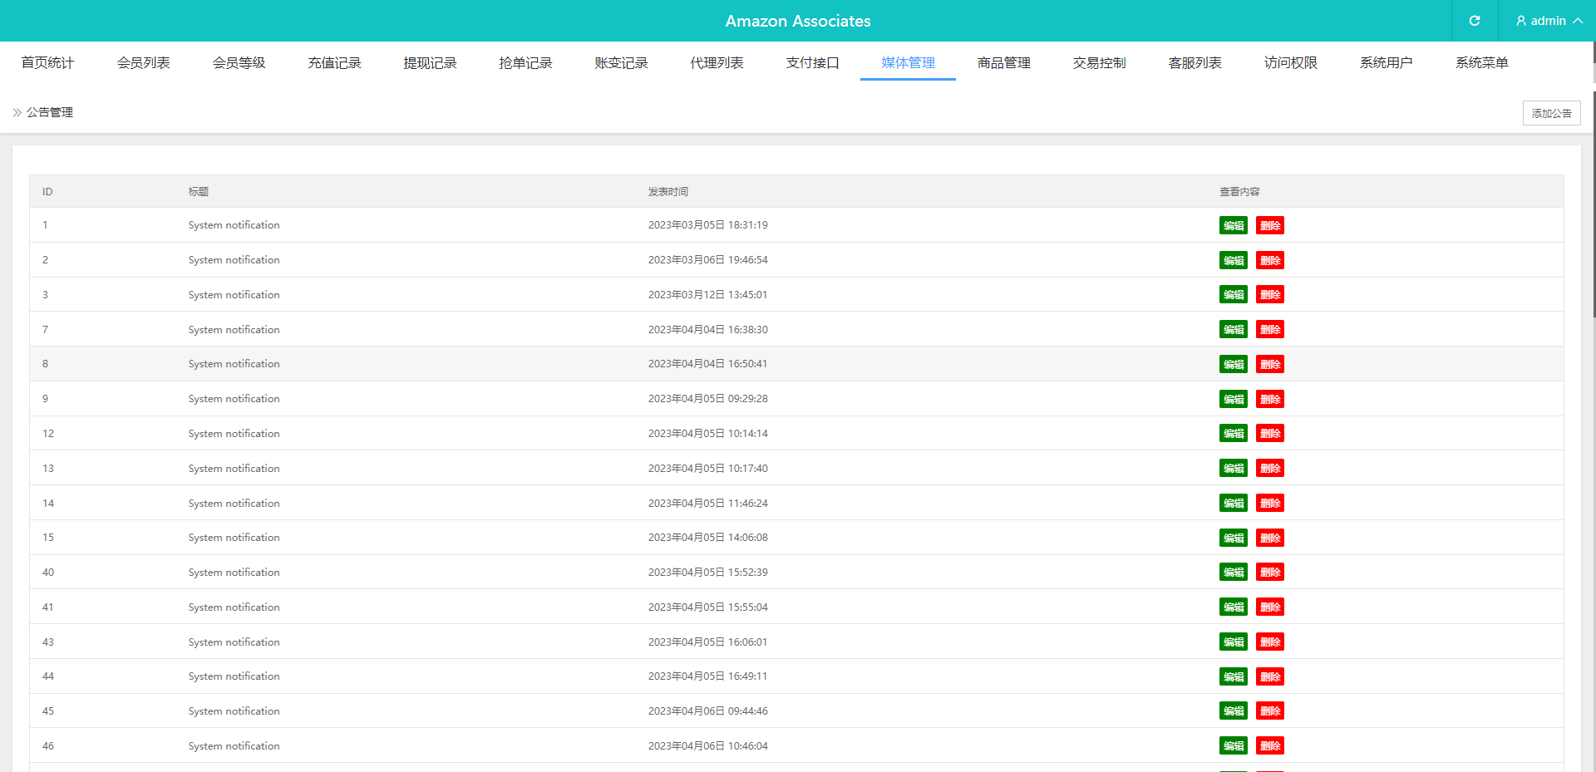Screen dimensions: 1596x772
Task: Select the 商品管理 tab
Action: 1003,63
